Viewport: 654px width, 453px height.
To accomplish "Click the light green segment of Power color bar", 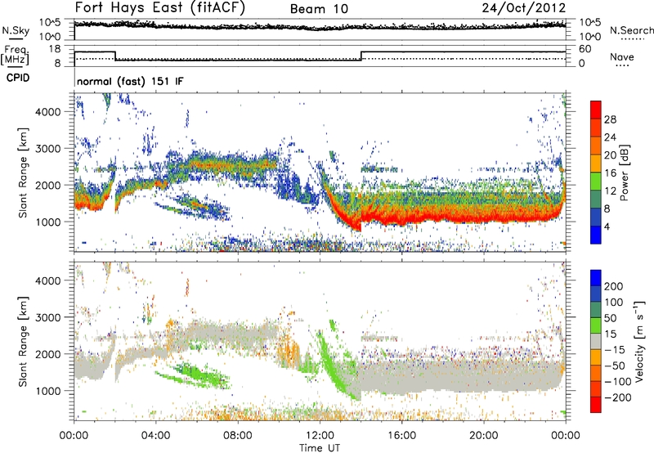I will click(596, 182).
